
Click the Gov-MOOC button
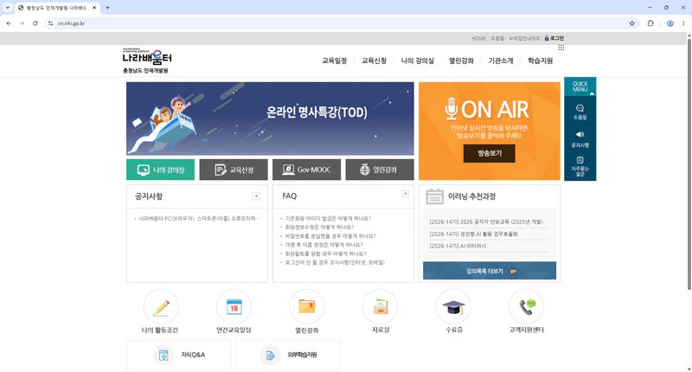point(307,170)
